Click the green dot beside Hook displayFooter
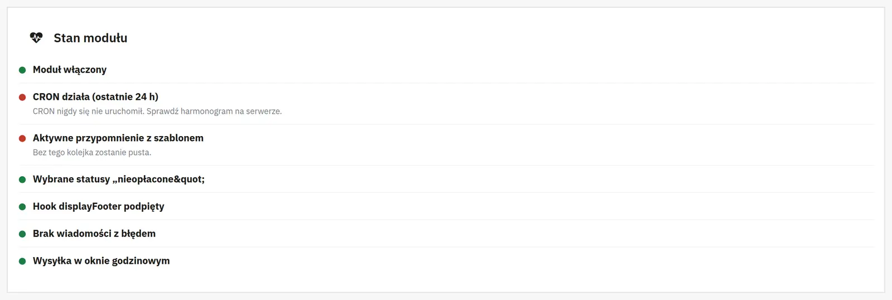This screenshot has width=892, height=300. point(22,207)
